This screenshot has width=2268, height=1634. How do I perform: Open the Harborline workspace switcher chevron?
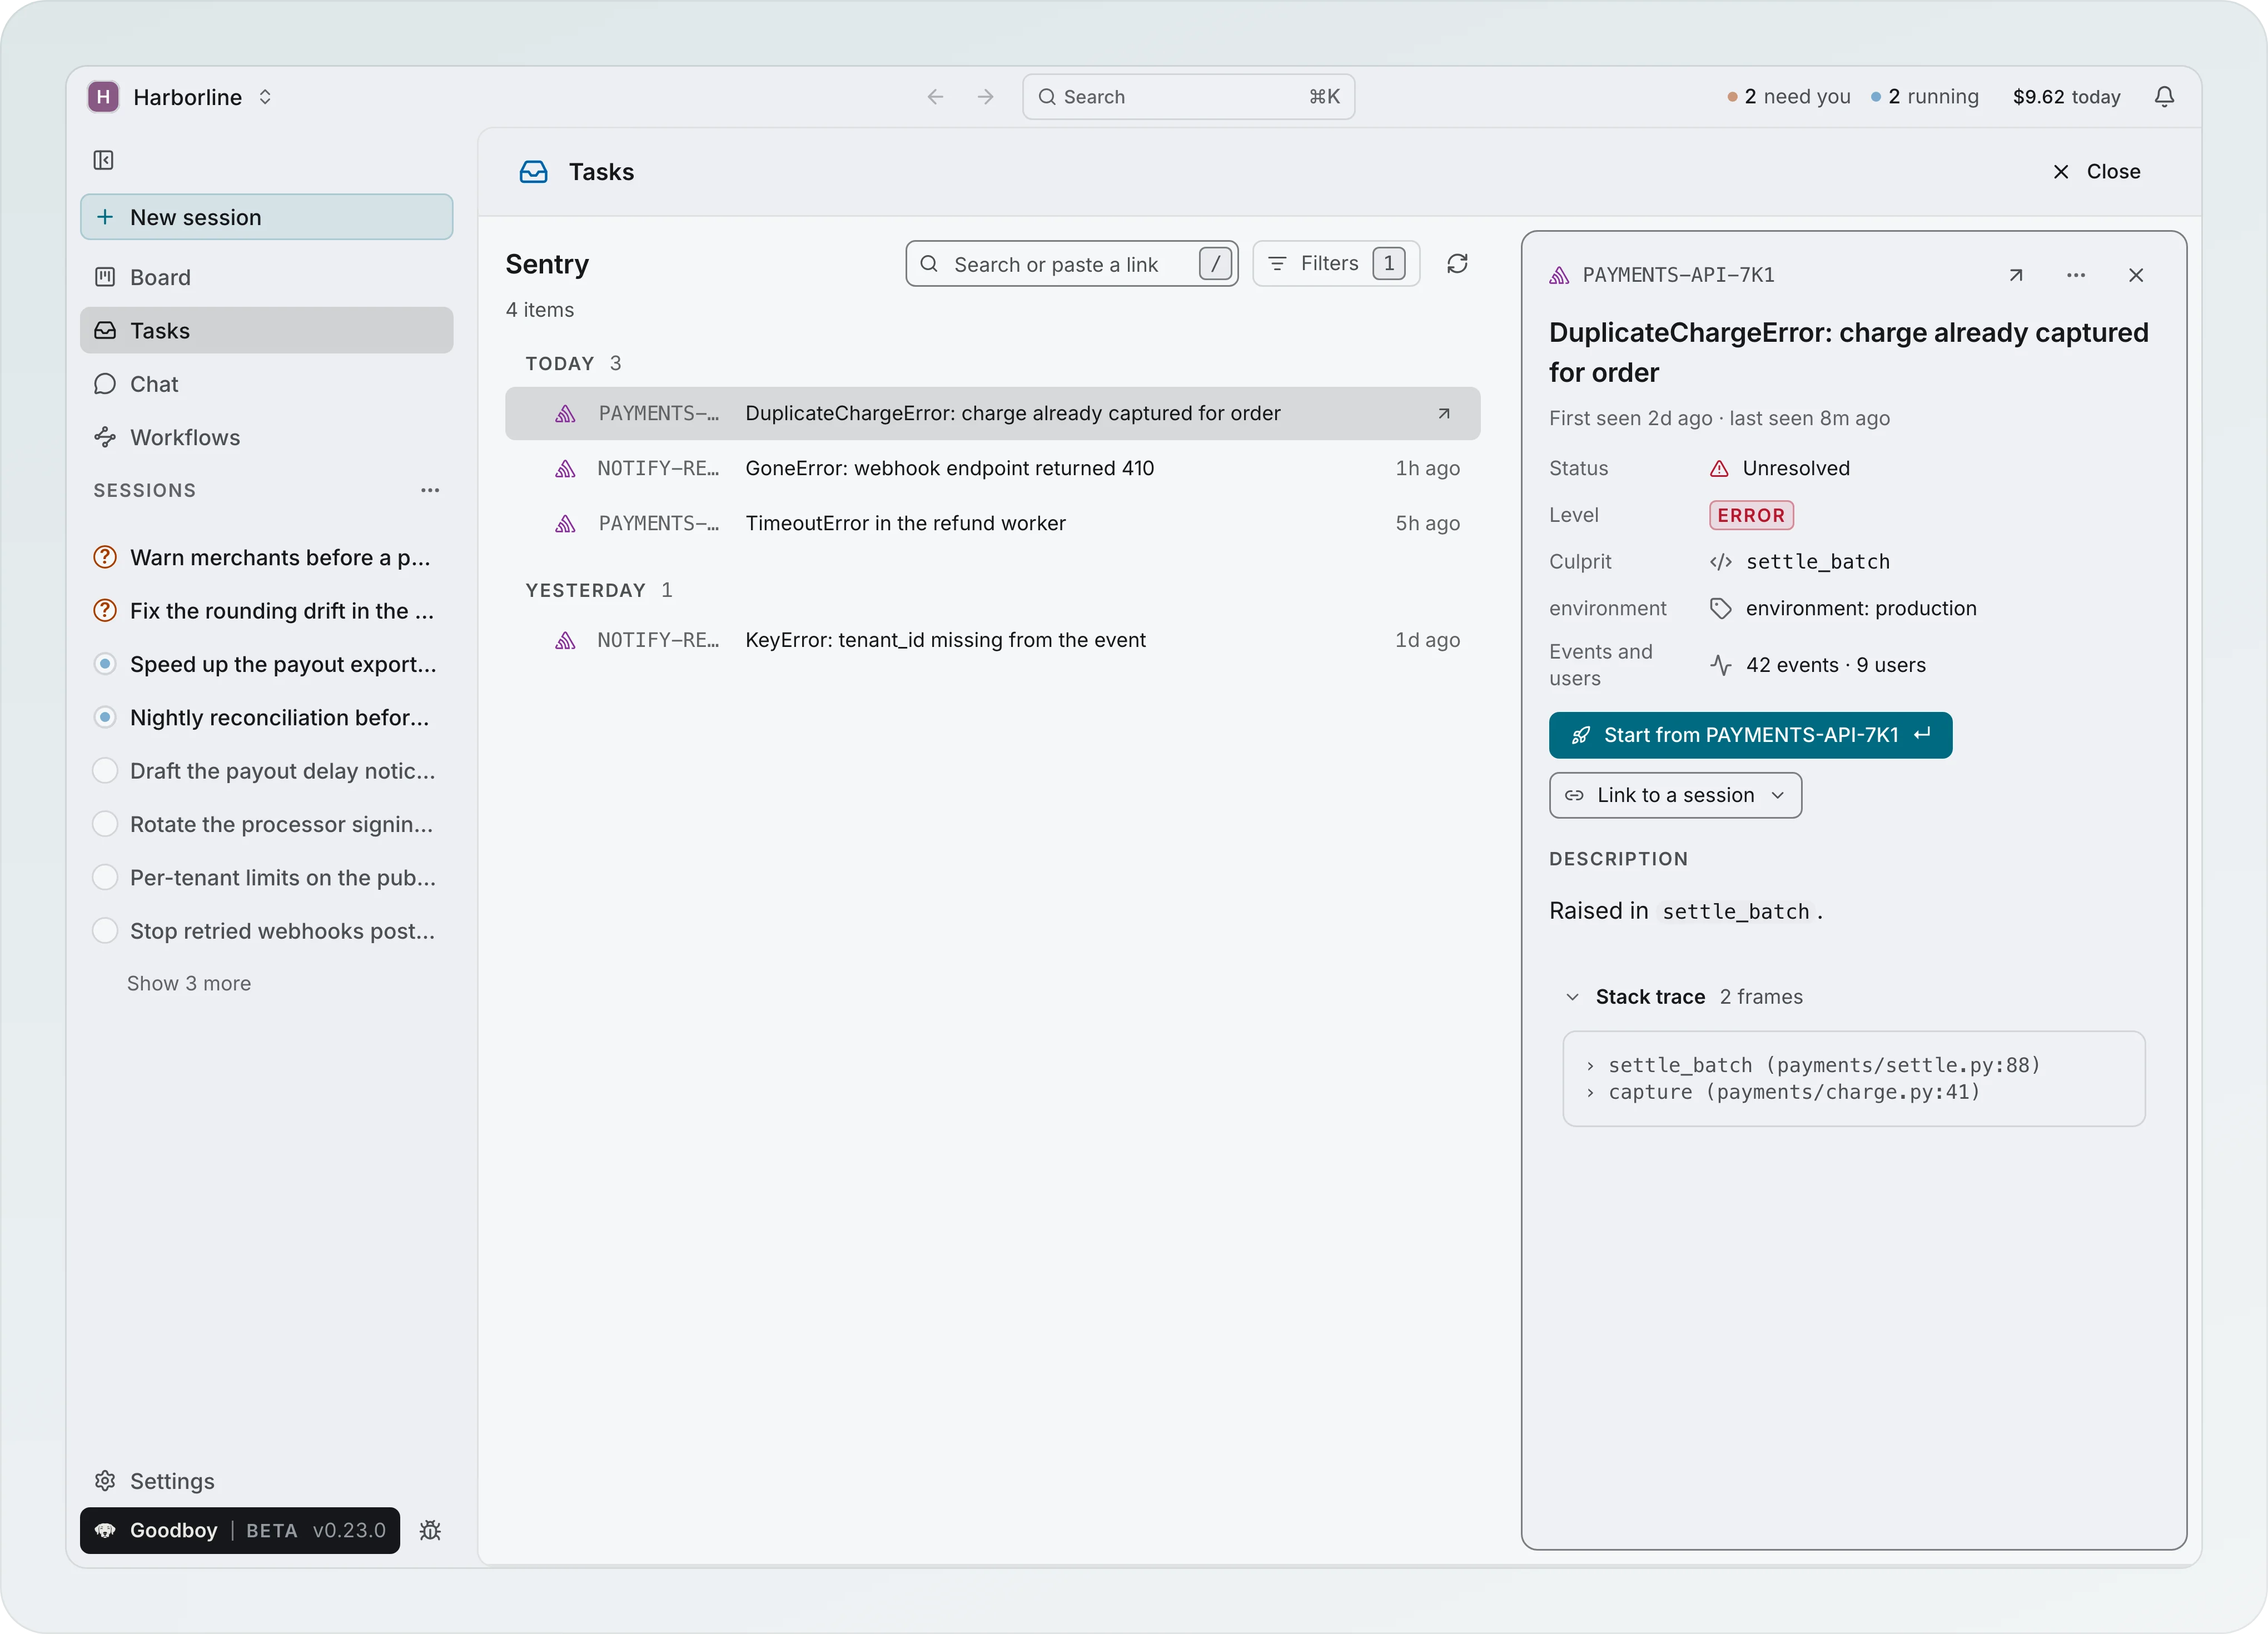[x=265, y=97]
